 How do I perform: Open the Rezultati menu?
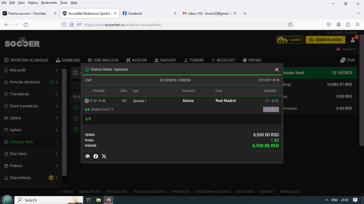(223, 60)
